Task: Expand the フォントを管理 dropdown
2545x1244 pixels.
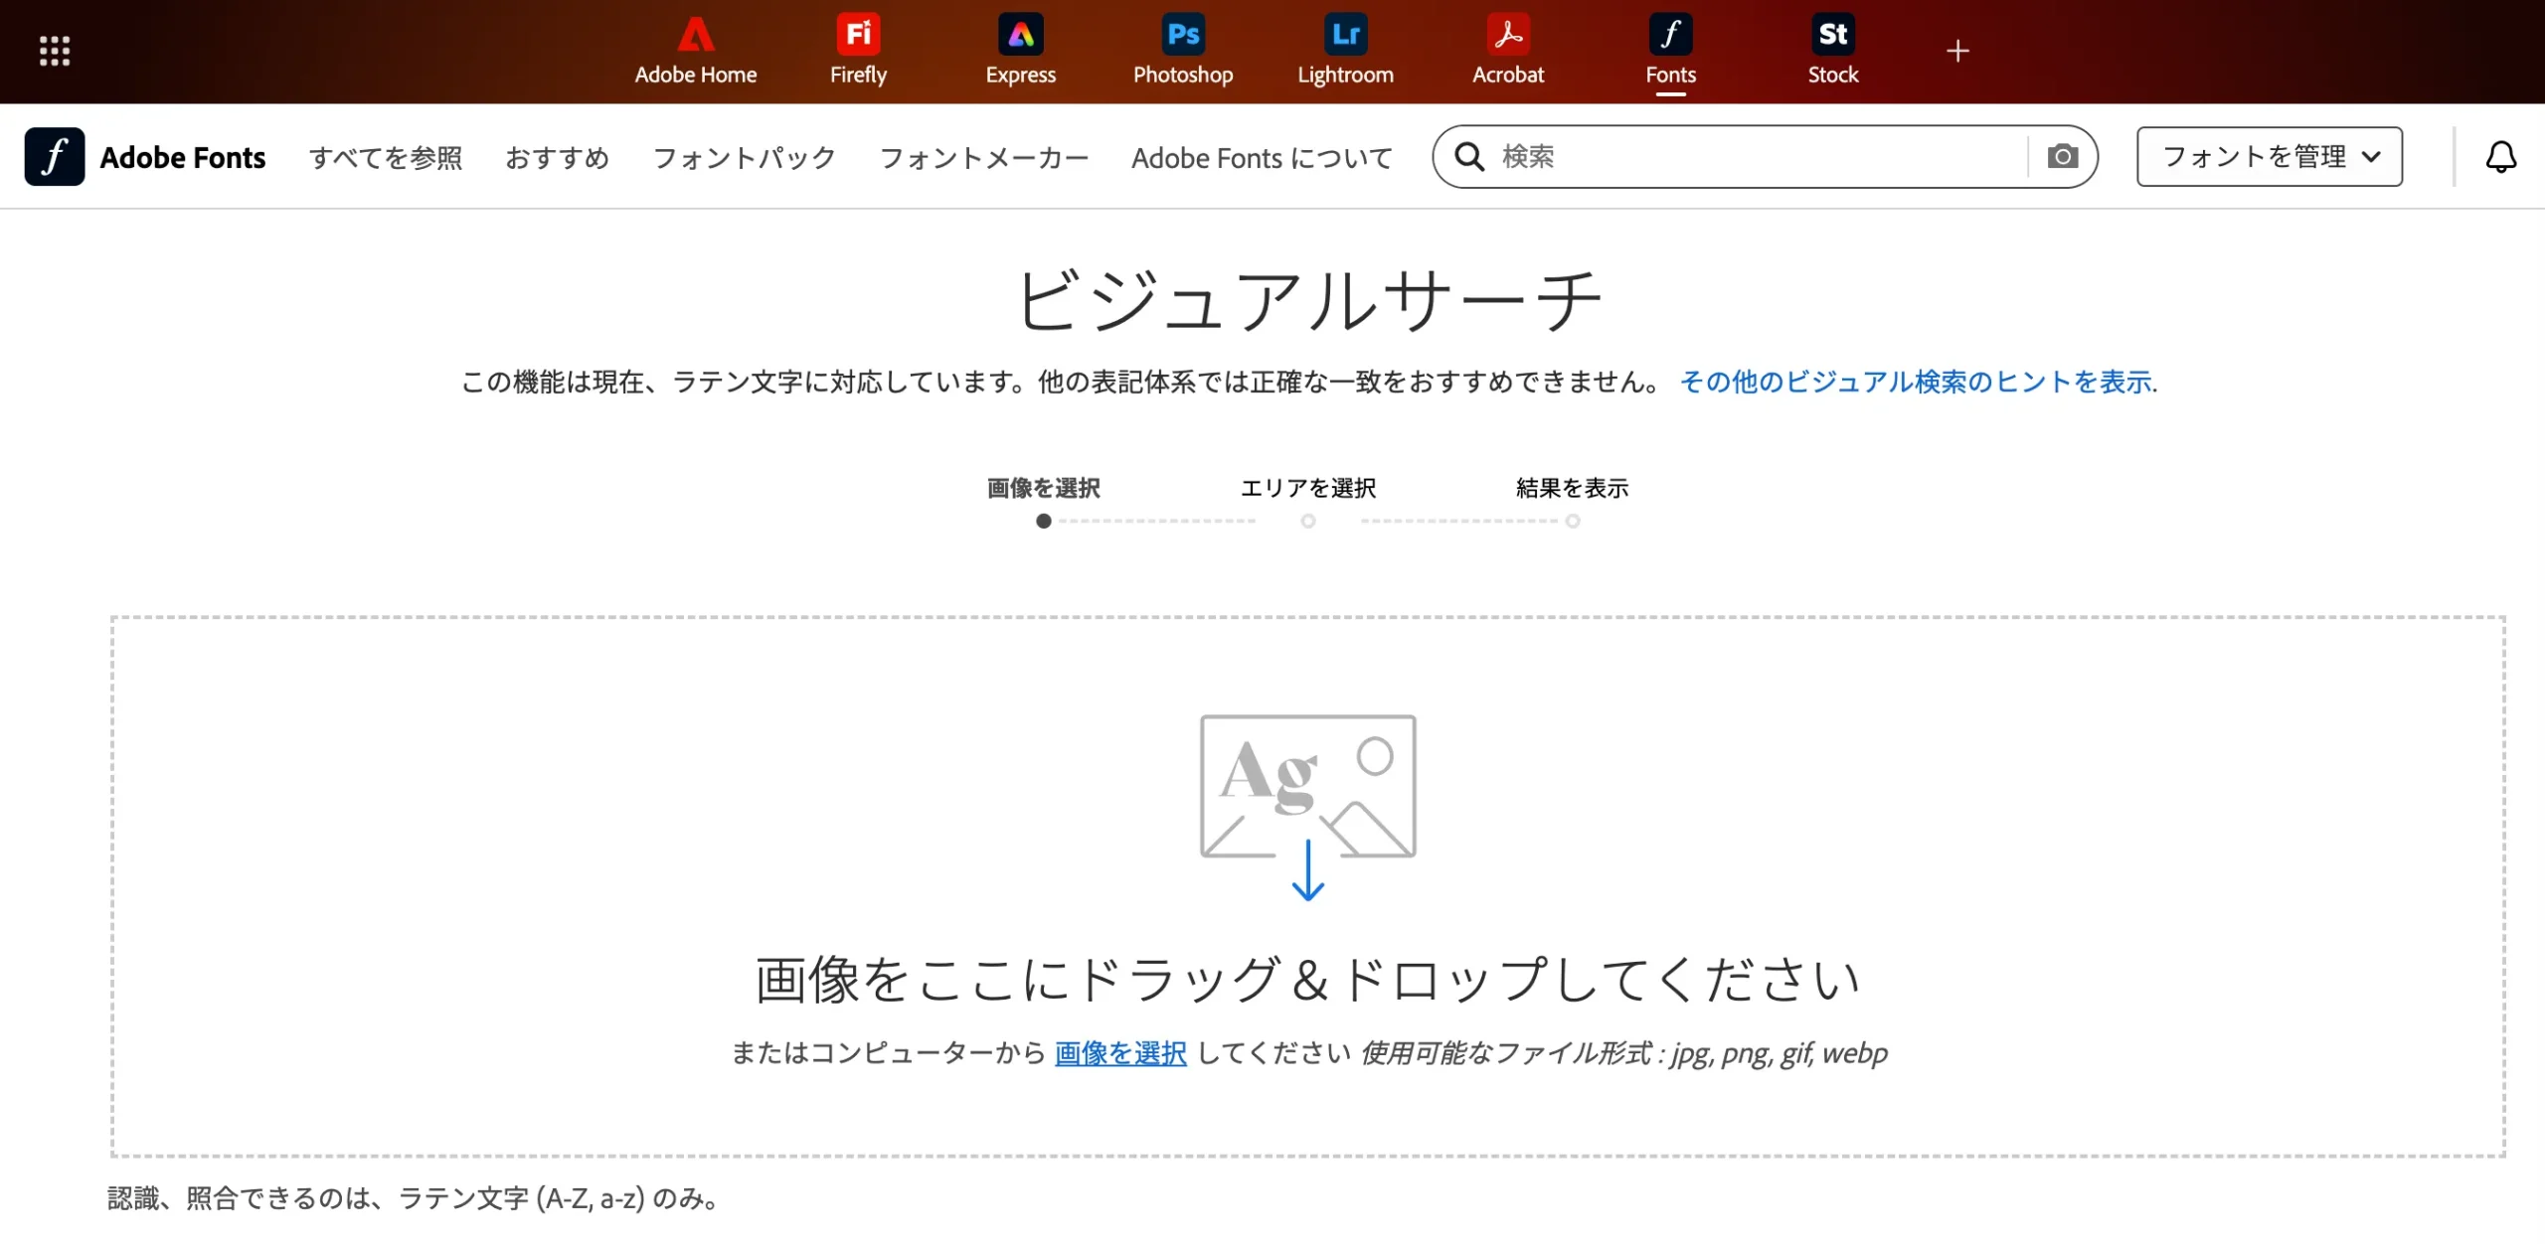Action: pyautogui.click(x=2270, y=157)
